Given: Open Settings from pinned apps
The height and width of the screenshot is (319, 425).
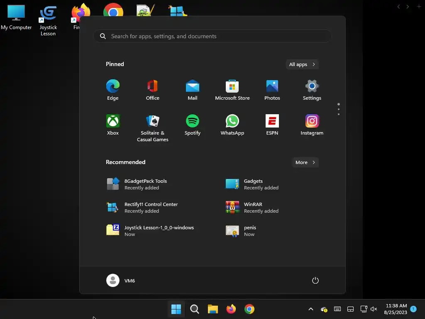Looking at the screenshot, I should coord(312,90).
